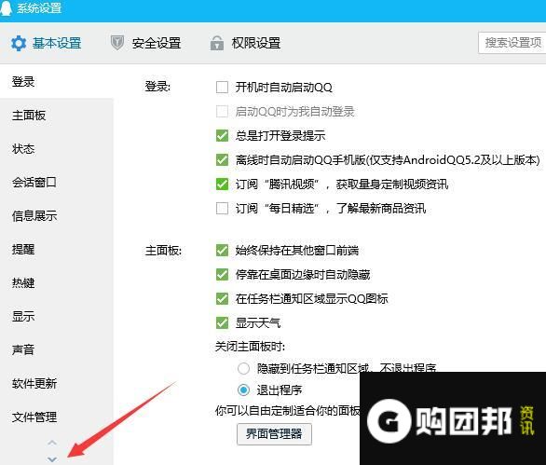Toggle 订阅"每日精选" checkbox
The width and height of the screenshot is (546, 465).
click(x=222, y=209)
